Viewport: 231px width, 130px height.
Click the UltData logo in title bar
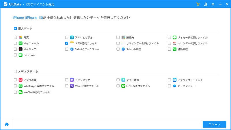tap(5, 4)
